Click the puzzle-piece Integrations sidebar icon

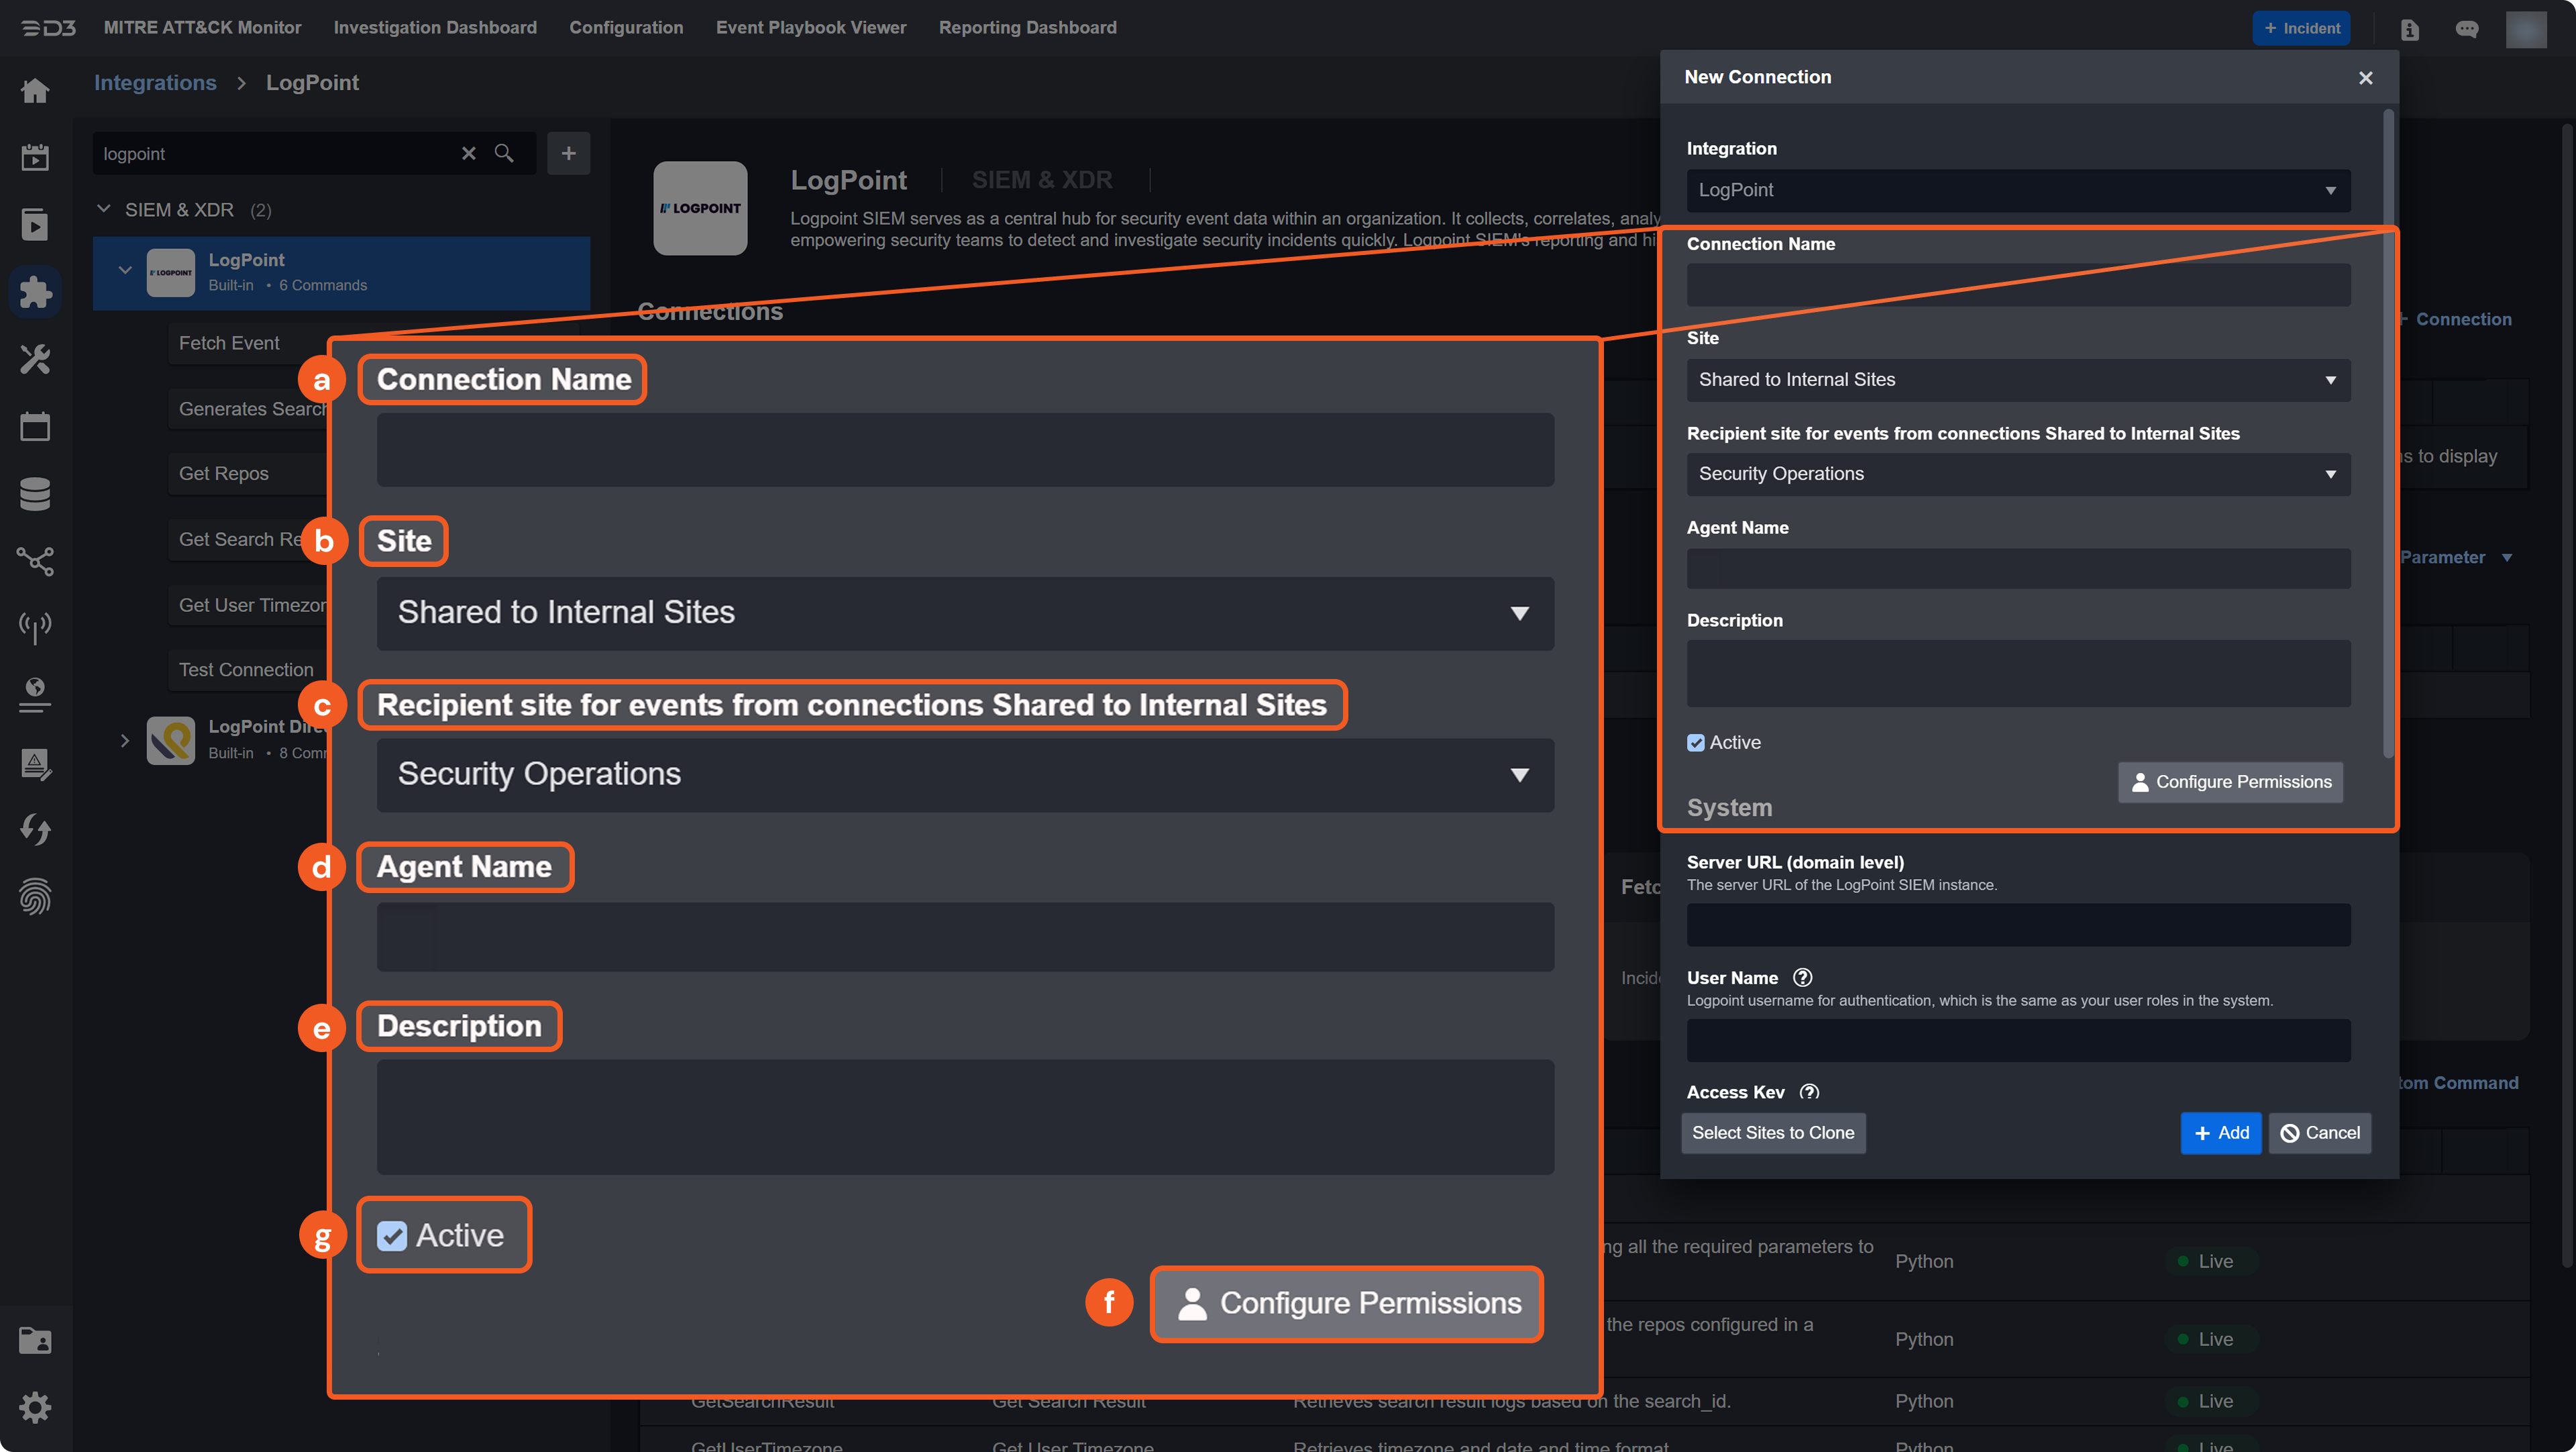pos(35,291)
